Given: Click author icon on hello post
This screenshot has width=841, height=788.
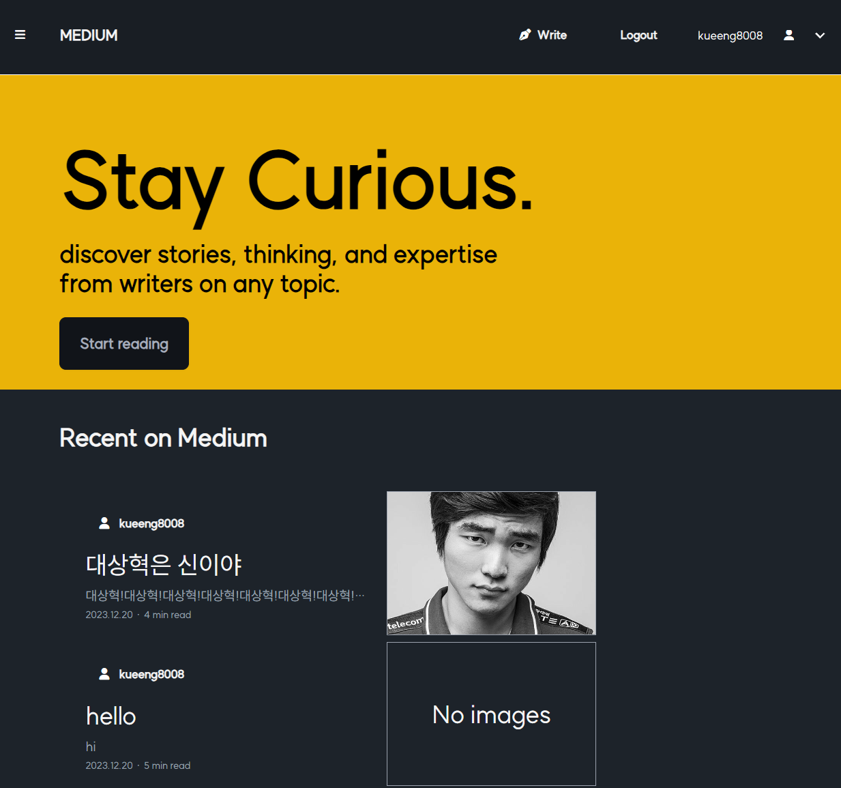Looking at the screenshot, I should click(x=104, y=674).
